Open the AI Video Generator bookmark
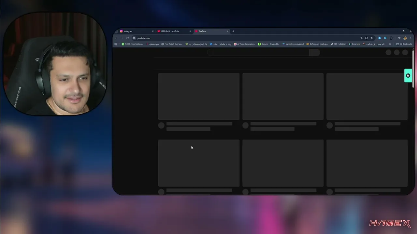417x234 pixels. 245,44
